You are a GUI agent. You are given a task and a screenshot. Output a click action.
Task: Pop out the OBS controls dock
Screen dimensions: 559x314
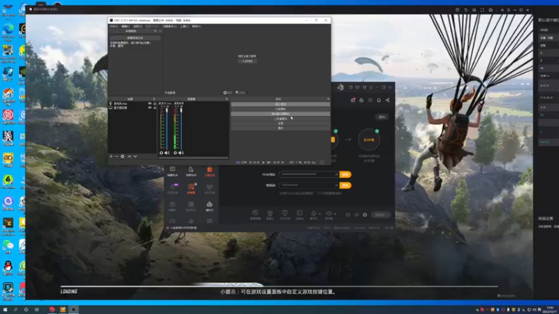(328, 99)
